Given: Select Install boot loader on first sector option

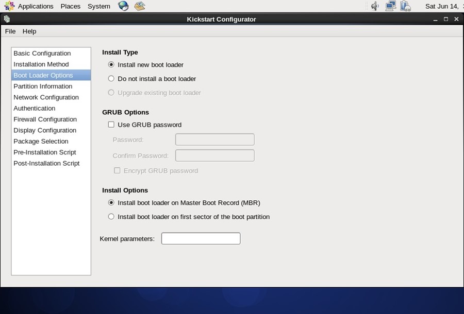Looking at the screenshot, I should (111, 216).
